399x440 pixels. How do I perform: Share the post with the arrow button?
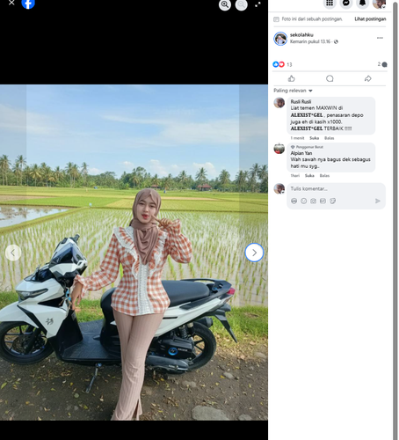tap(368, 78)
